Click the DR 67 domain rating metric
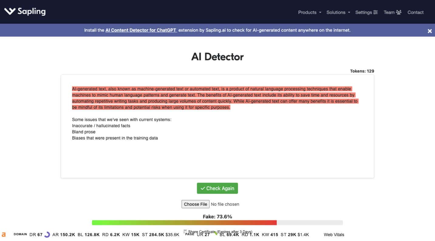Viewport: 435px width, 241px height. click(36, 235)
